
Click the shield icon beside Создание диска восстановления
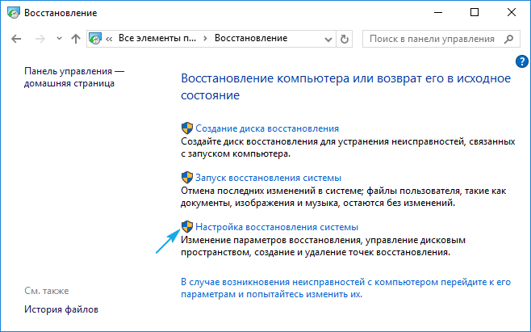coord(186,128)
